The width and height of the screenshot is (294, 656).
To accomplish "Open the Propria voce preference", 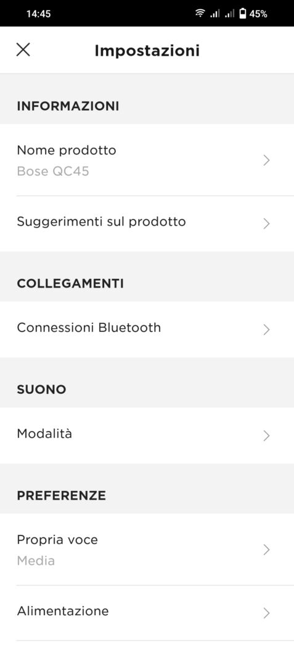I will point(147,549).
